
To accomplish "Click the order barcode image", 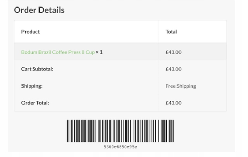I will (x=120, y=131).
